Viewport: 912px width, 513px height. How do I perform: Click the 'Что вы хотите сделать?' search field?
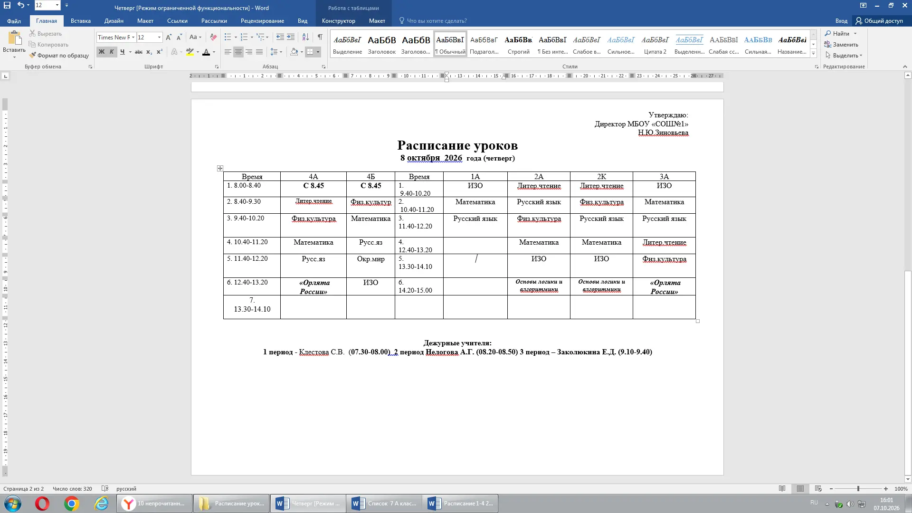point(433,21)
